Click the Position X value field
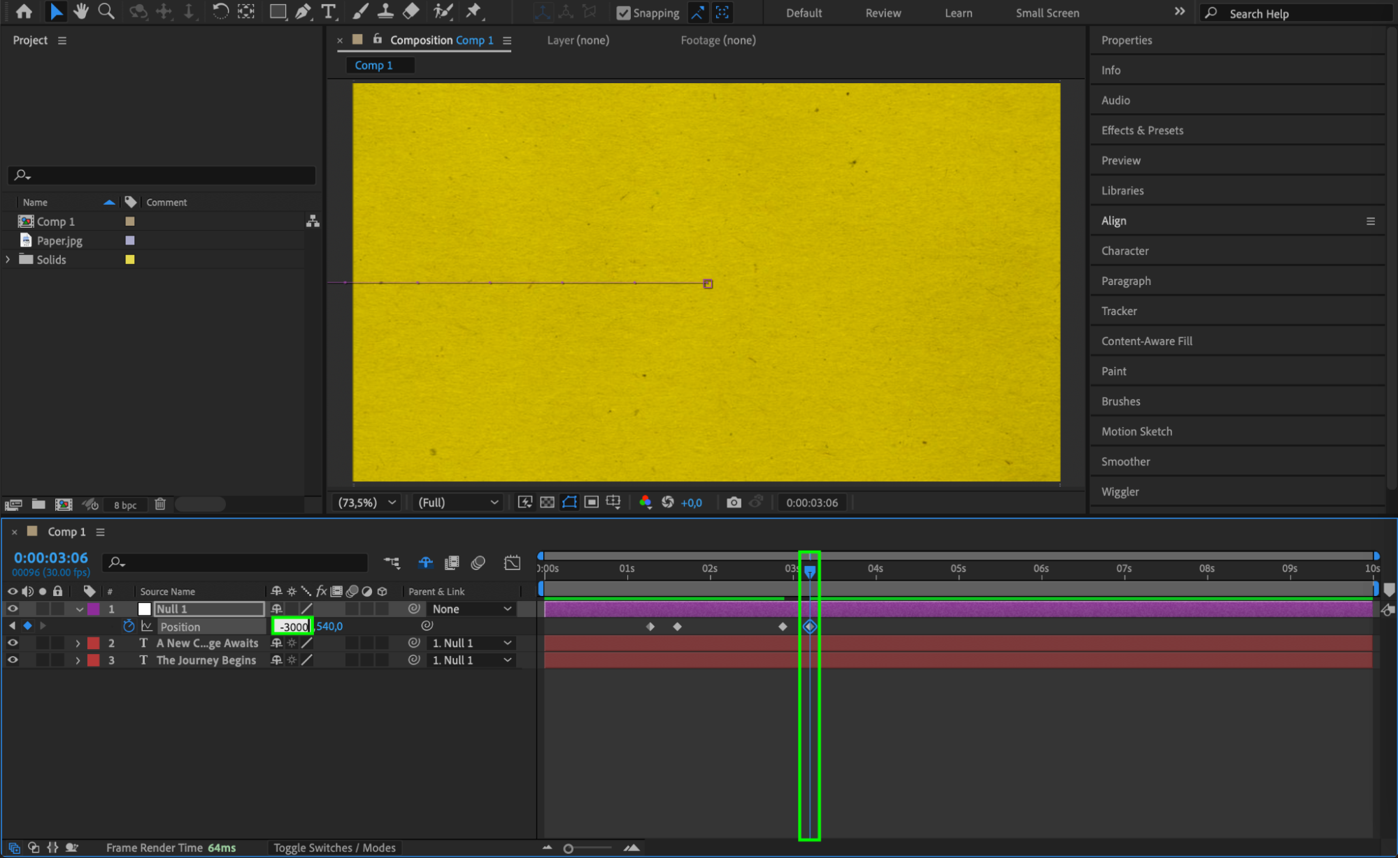1398x858 pixels. click(x=293, y=627)
